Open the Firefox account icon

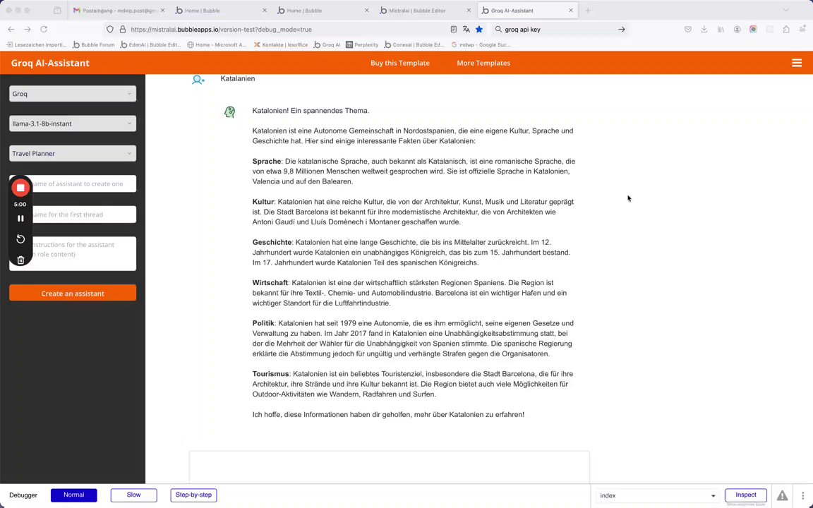point(737,30)
